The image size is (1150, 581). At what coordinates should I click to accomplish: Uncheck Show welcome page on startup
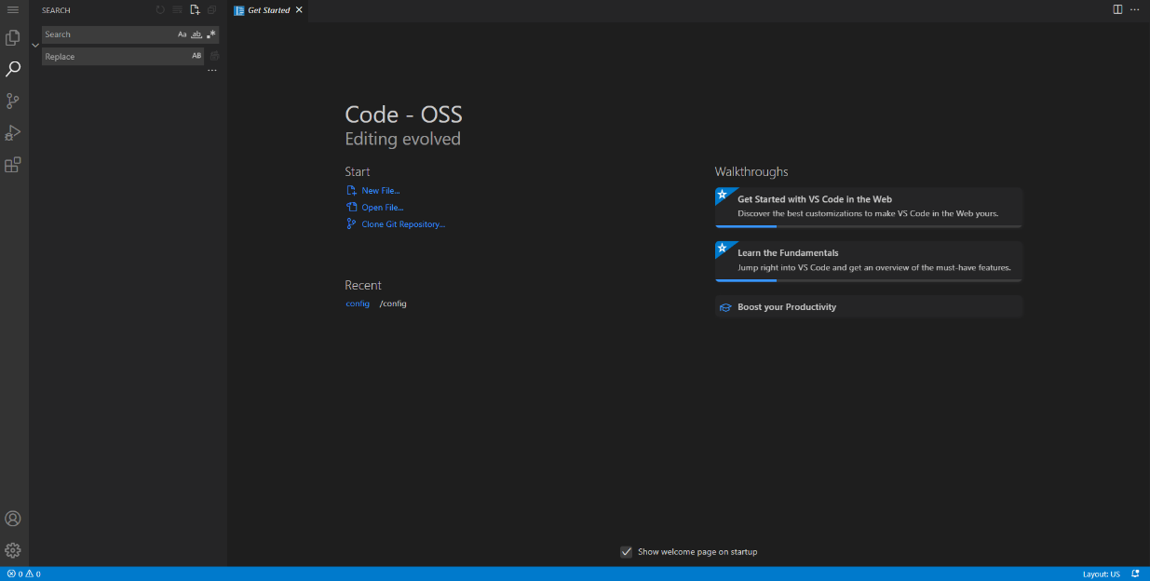pos(627,552)
